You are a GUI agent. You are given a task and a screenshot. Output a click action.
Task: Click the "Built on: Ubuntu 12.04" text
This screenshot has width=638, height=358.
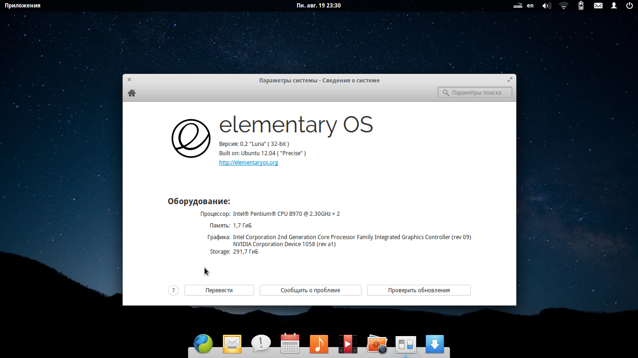[x=262, y=153]
